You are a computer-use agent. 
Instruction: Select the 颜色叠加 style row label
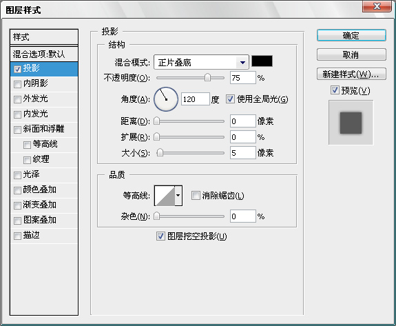tap(40, 190)
